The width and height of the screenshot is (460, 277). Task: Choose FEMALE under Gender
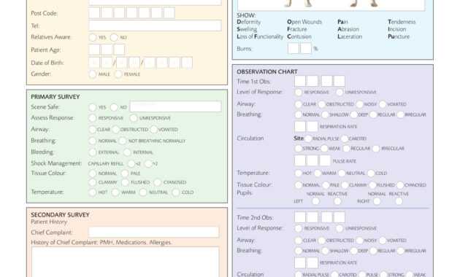118,74
